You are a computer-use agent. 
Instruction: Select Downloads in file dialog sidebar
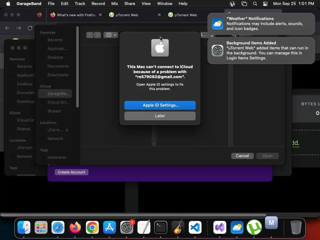[55, 75]
